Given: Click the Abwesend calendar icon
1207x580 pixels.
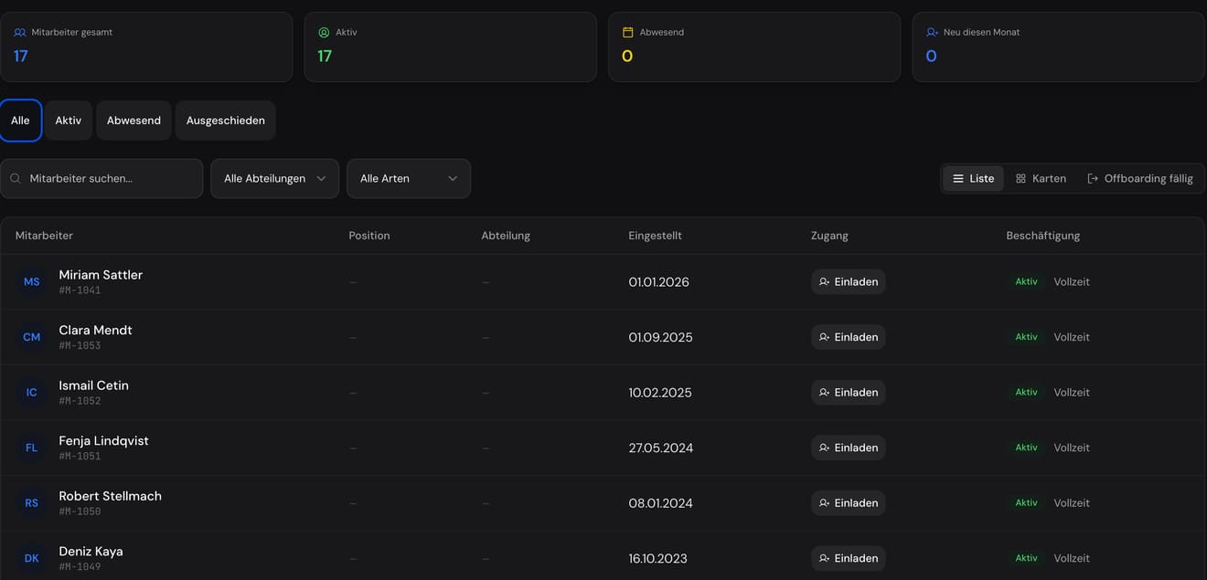Looking at the screenshot, I should pos(627,32).
